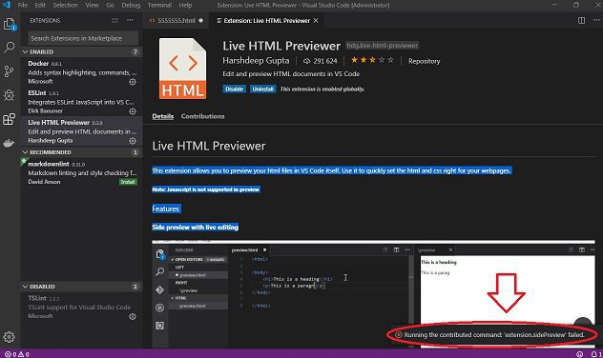Open the Source Control view
This screenshot has height=358, width=603.
(9, 71)
